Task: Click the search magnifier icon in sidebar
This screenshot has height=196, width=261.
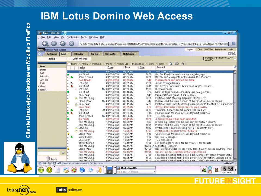Action: [x=63, y=153]
